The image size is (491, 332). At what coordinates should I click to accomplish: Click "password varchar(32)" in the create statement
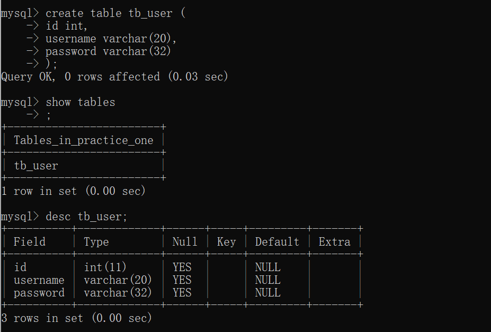[x=108, y=51]
